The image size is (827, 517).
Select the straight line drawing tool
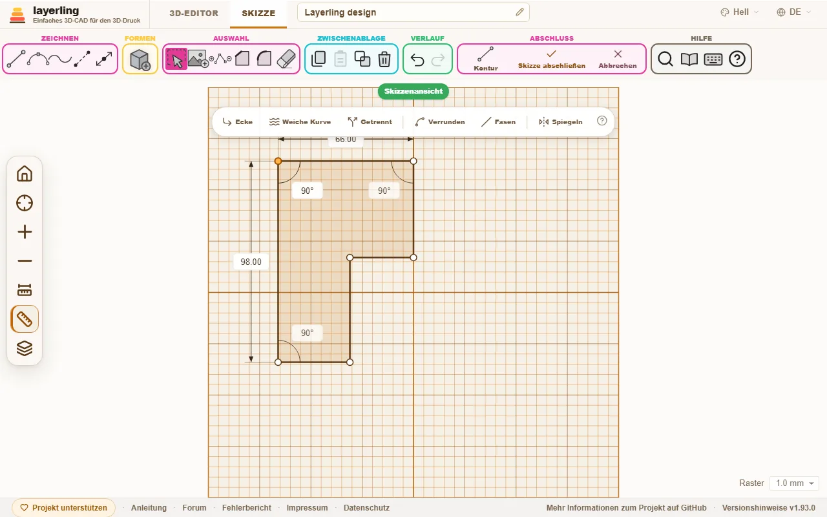[16, 59]
